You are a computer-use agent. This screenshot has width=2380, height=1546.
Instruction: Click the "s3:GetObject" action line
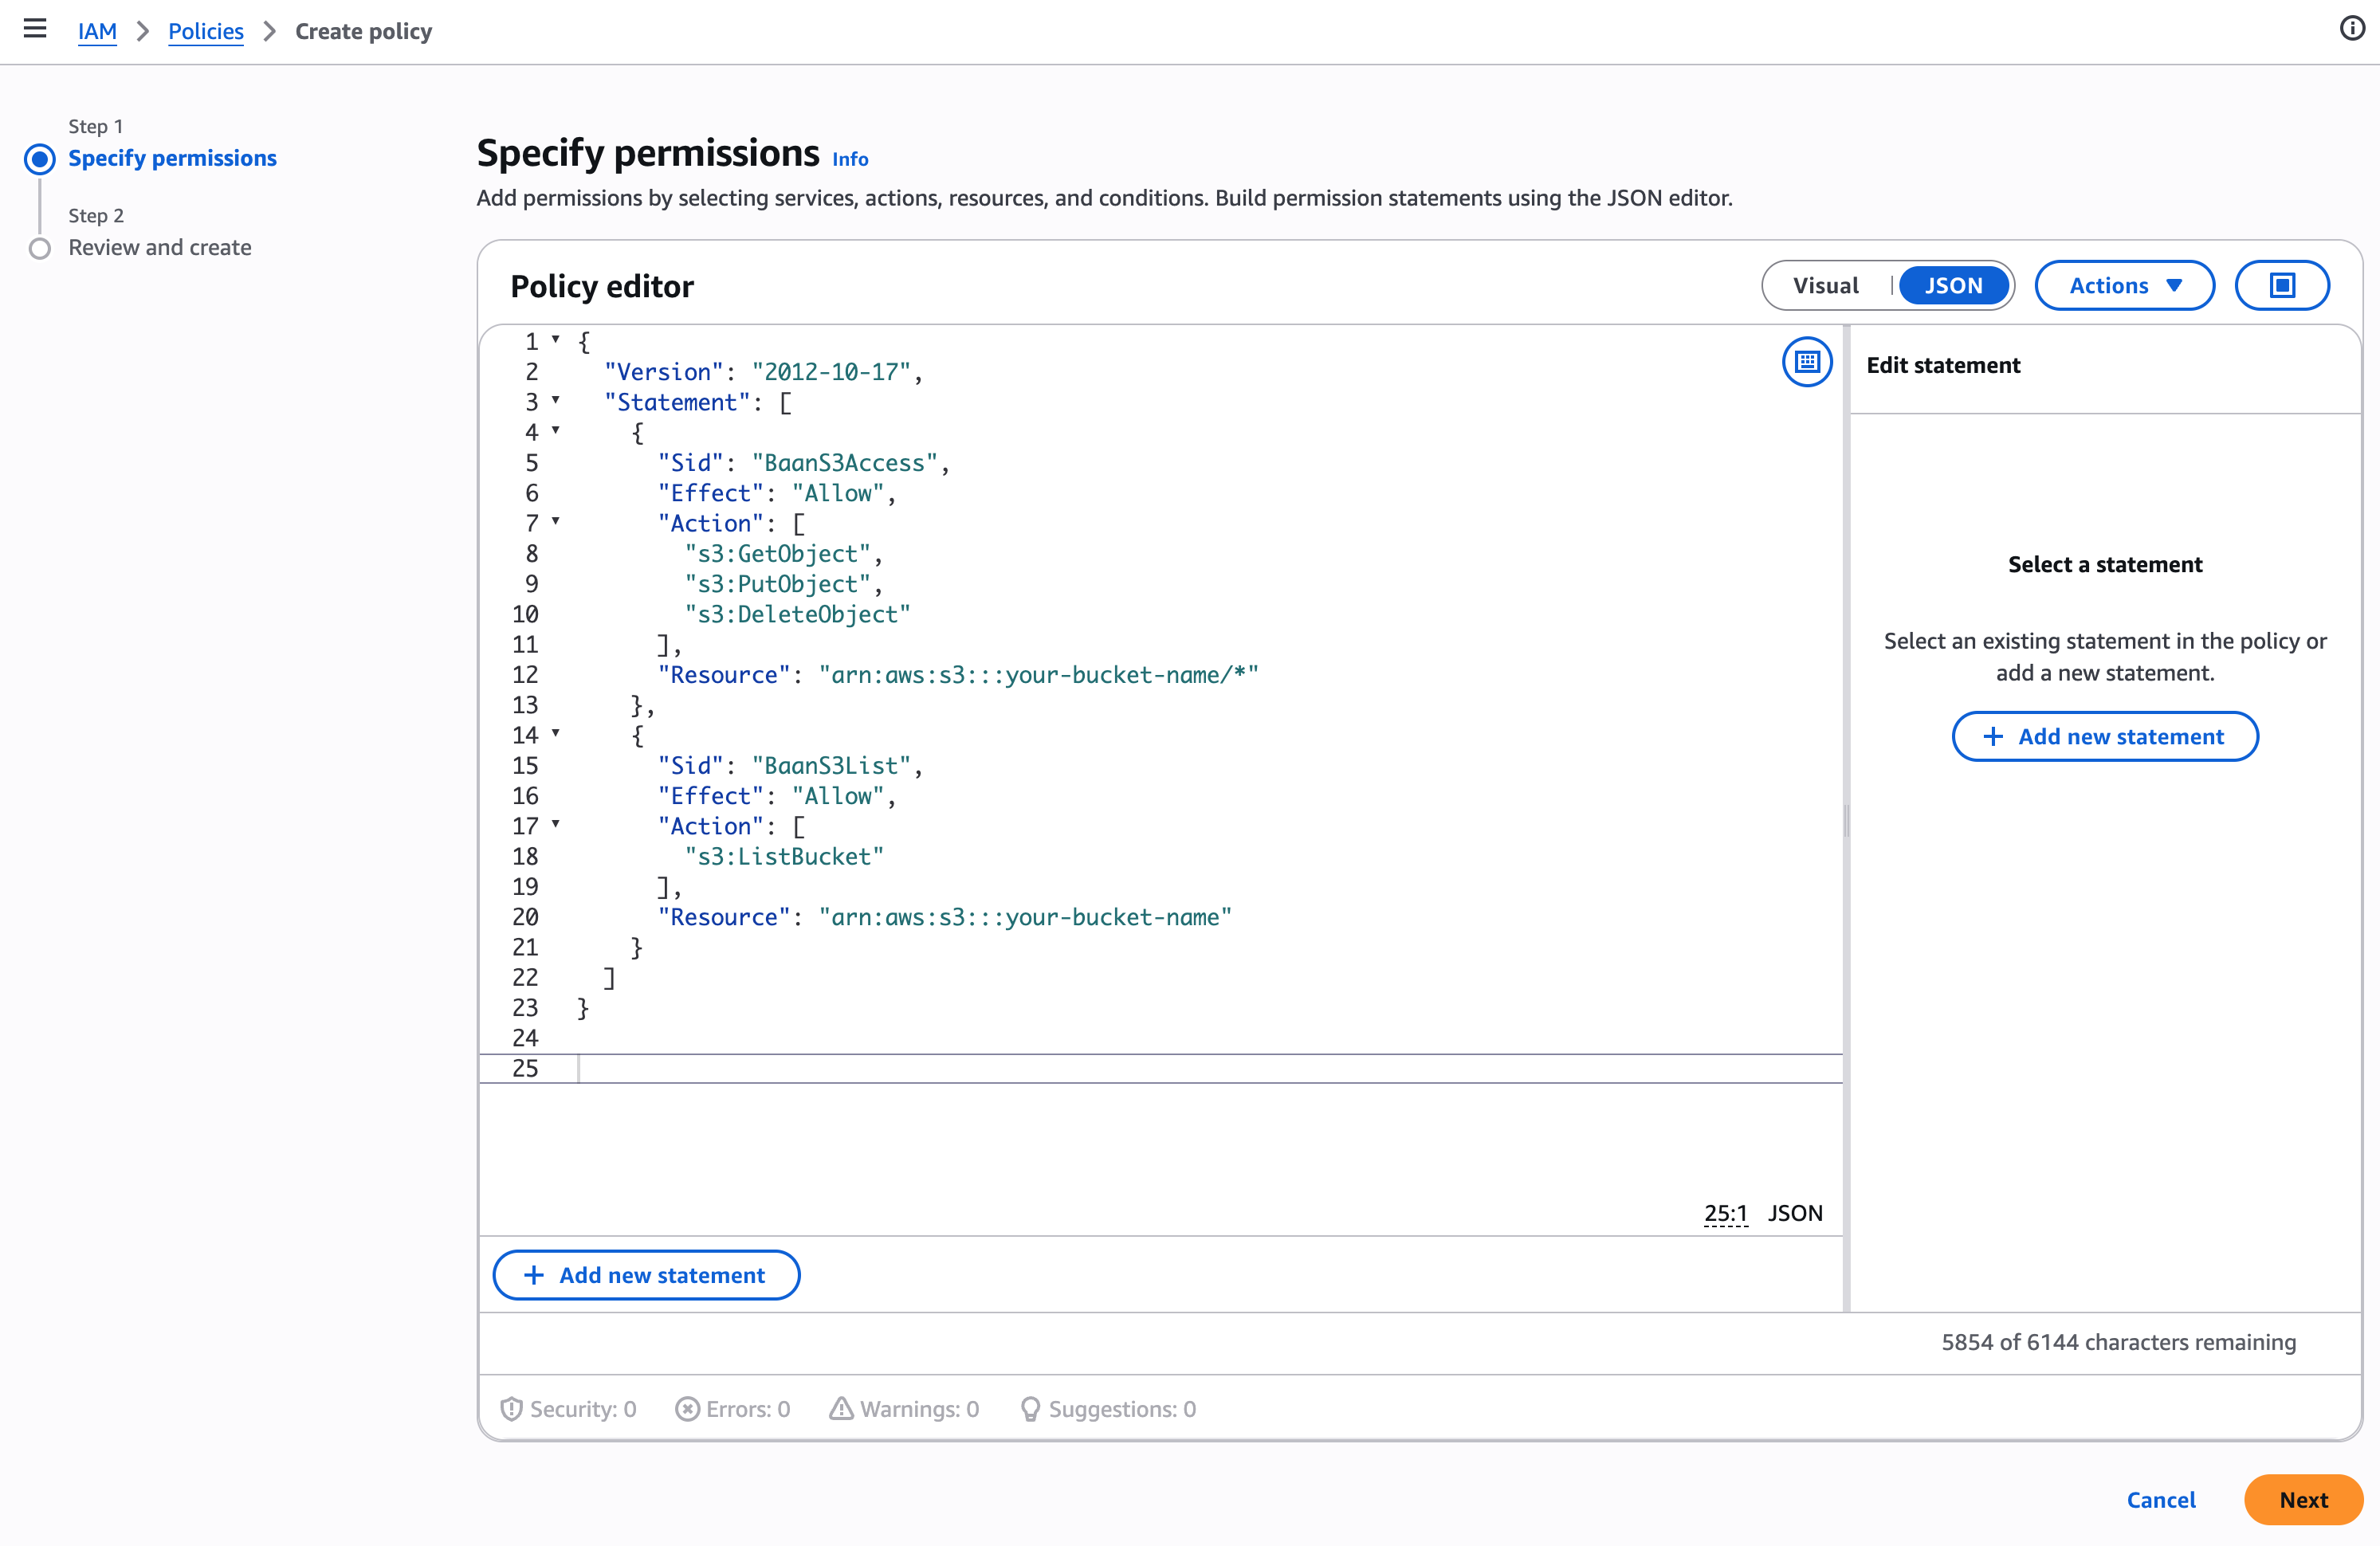point(778,554)
